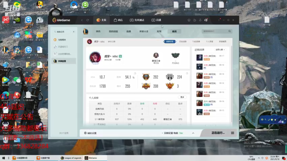Screen dimensions: 287x161
Task: Open the 主页 home tab
Action: point(102,20)
